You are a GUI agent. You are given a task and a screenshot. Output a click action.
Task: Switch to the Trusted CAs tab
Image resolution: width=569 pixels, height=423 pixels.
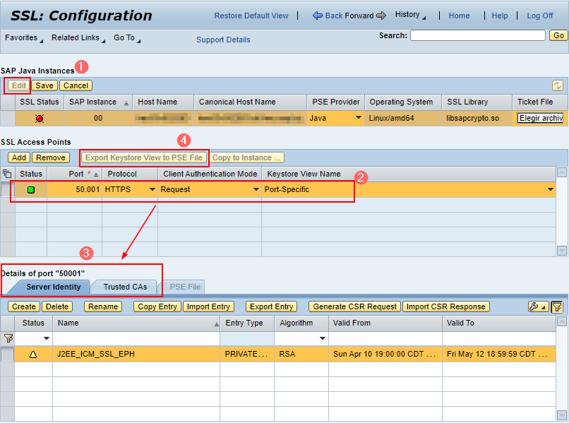click(x=124, y=287)
